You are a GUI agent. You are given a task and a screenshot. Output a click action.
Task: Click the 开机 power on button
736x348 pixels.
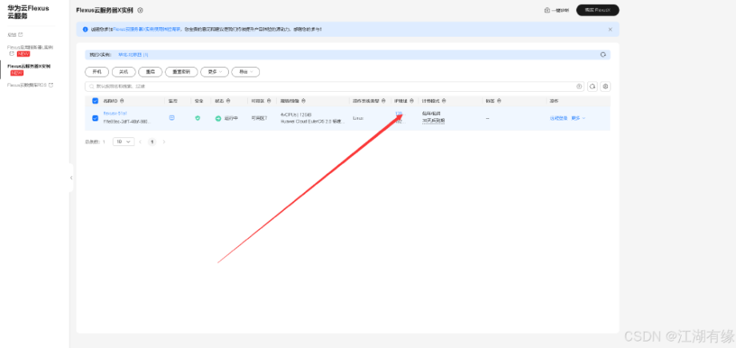coord(97,72)
